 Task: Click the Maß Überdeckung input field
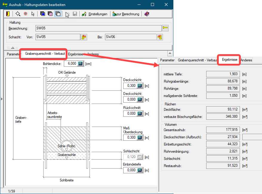pos(130,137)
